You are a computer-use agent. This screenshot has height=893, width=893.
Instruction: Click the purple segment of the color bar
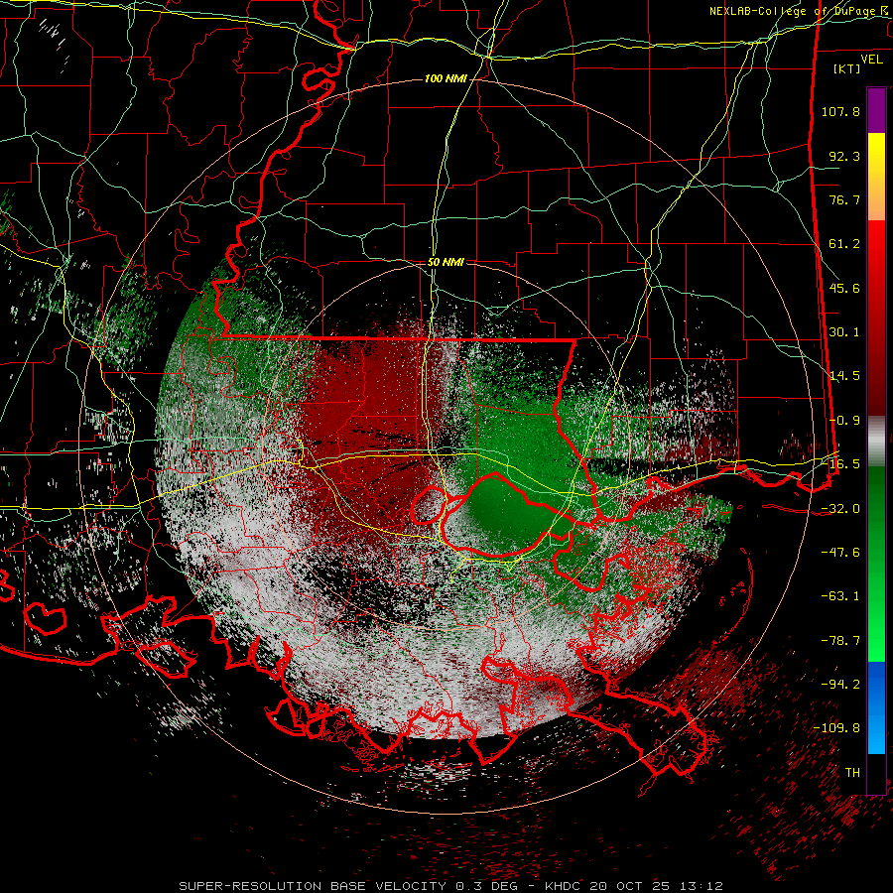(x=876, y=110)
